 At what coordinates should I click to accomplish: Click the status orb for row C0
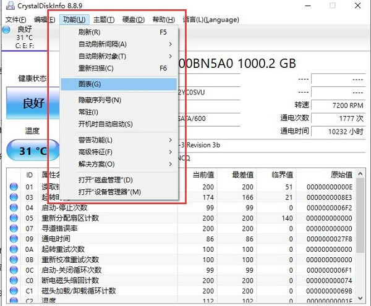point(14,281)
